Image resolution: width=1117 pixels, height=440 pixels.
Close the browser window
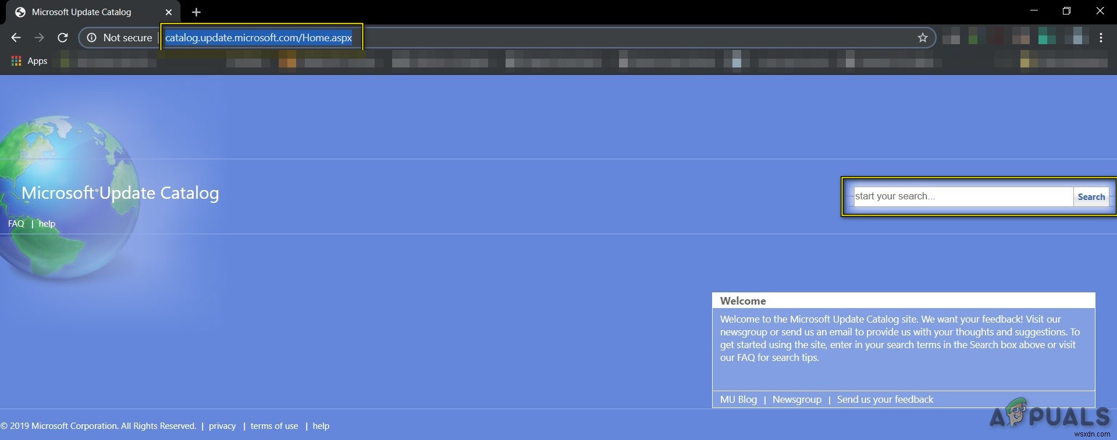pos(1100,11)
